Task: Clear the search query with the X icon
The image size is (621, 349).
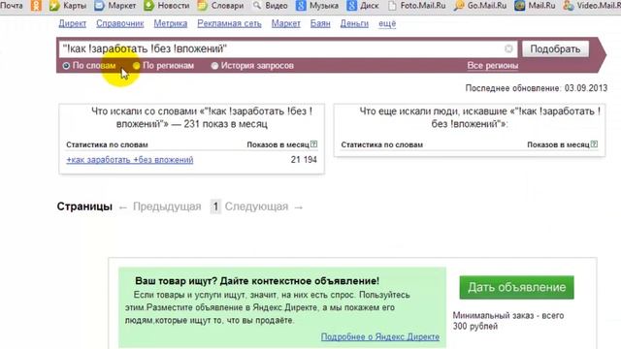Action: click(x=508, y=48)
